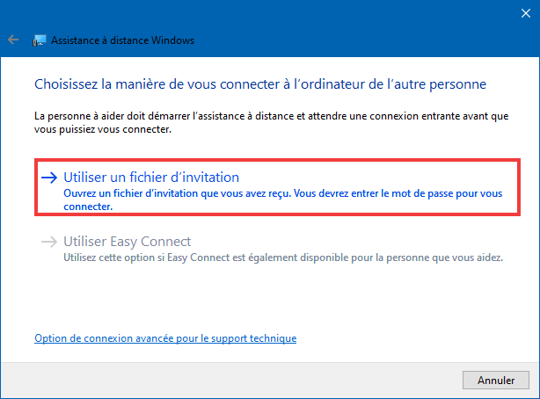Go back with the title bar arrow
Screen dimensions: 540x399
tap(13, 40)
